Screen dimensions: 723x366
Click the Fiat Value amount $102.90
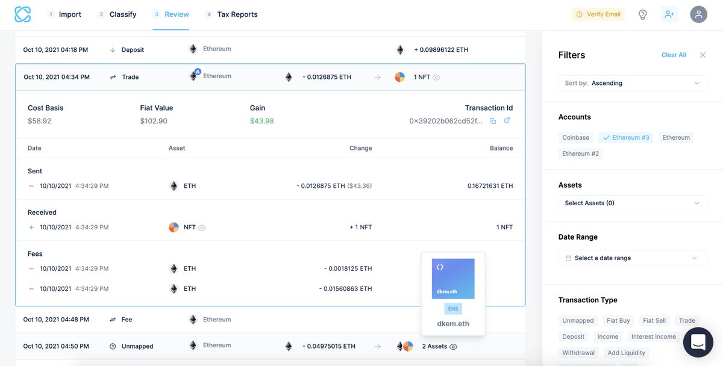coord(154,121)
